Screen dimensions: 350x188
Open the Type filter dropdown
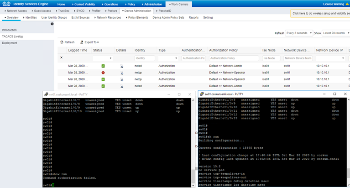pyautogui.click(x=168, y=58)
